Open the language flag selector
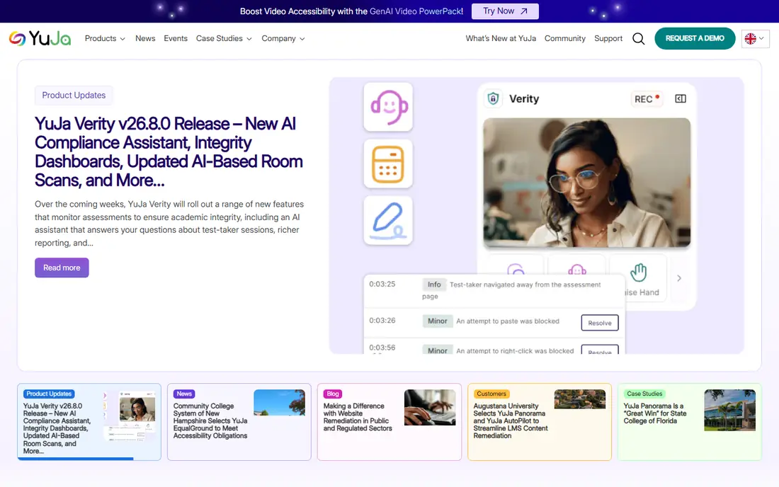This screenshot has height=487, width=779. tap(755, 39)
